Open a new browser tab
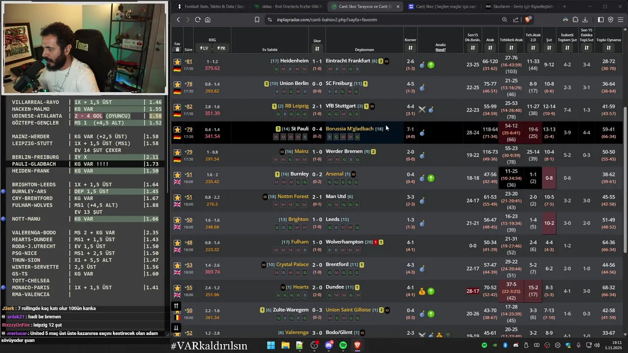The width and height of the screenshot is (628, 353). pyautogui.click(x=564, y=6)
